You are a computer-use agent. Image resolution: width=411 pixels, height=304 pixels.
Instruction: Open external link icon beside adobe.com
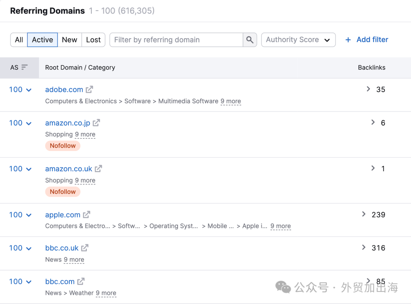pyautogui.click(x=89, y=89)
